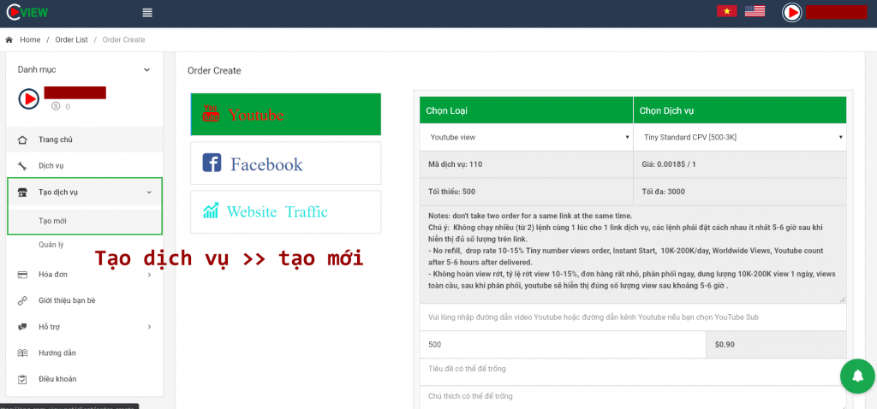Click the Giá: 0.0018$ / 1 cell
The height and width of the screenshot is (409, 877).
click(740, 165)
